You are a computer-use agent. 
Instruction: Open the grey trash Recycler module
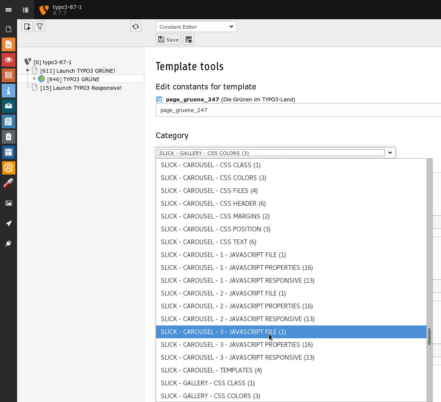point(9,137)
